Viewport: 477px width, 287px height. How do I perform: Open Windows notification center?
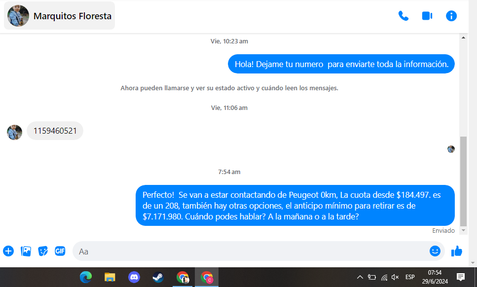461,277
